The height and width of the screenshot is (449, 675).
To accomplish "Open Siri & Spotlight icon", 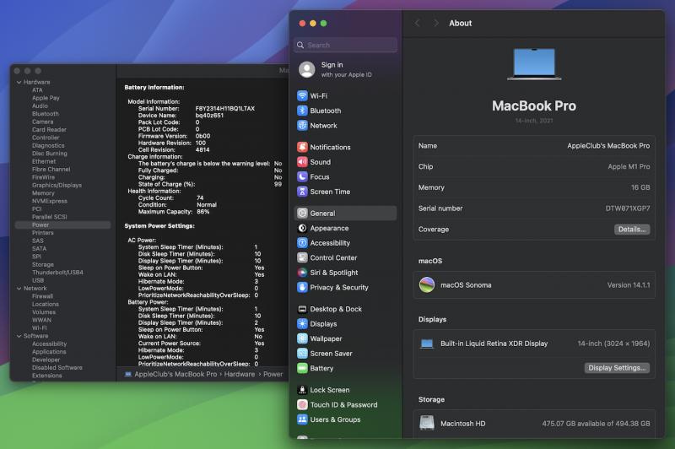I will pyautogui.click(x=302, y=273).
